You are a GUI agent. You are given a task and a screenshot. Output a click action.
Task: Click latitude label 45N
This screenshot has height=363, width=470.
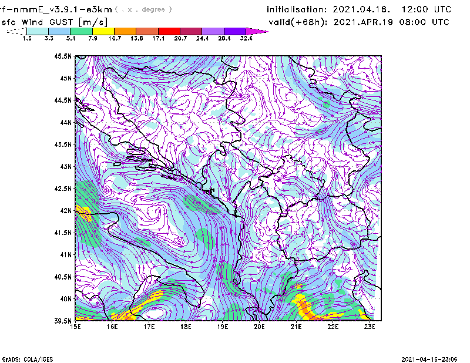pyautogui.click(x=66, y=78)
